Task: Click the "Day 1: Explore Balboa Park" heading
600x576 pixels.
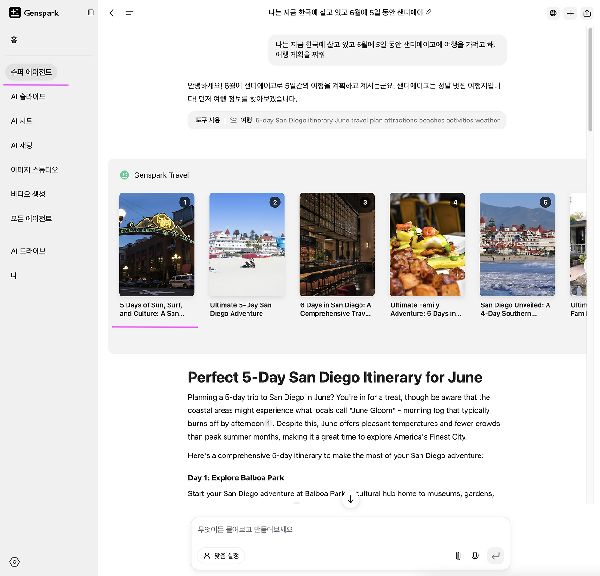Action: (x=236, y=477)
